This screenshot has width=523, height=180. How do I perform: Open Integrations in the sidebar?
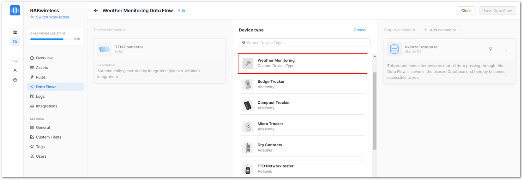[x=55, y=106]
